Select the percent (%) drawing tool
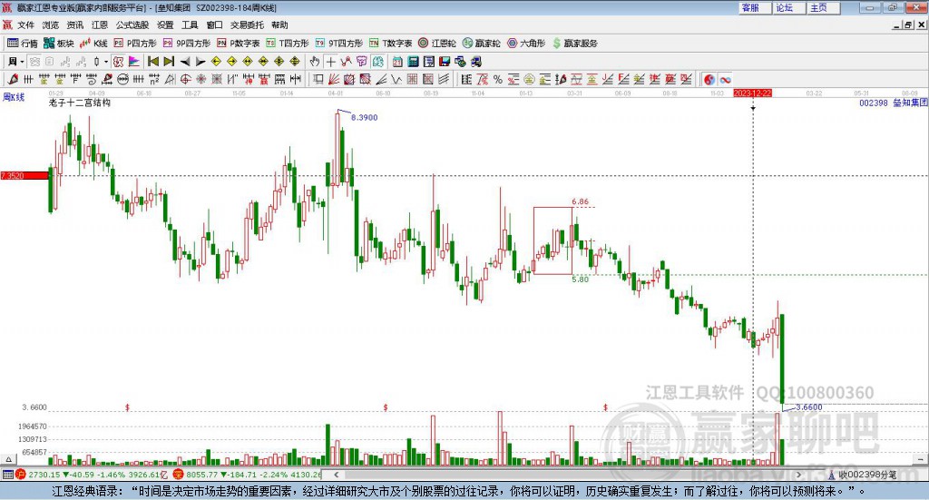 (x=498, y=79)
